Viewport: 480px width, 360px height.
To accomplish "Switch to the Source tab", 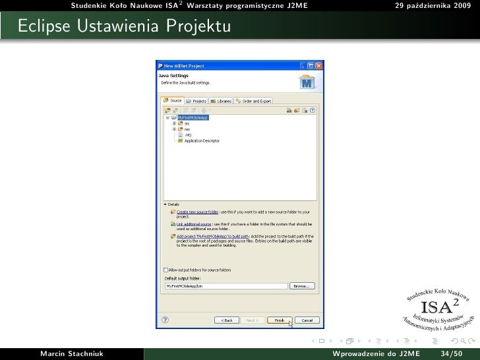I will point(172,100).
